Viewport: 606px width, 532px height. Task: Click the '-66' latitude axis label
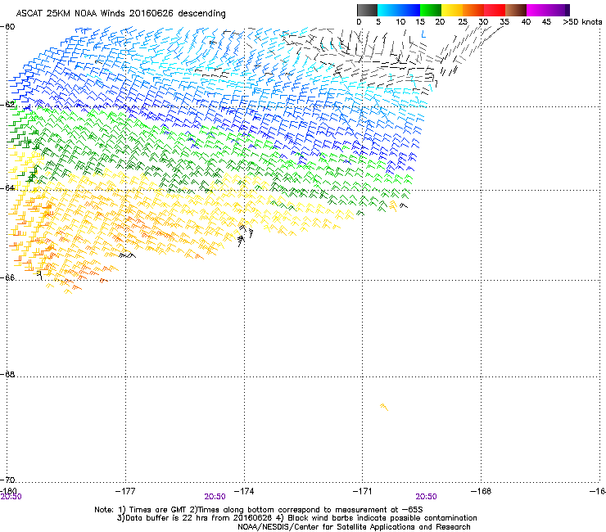[7, 277]
